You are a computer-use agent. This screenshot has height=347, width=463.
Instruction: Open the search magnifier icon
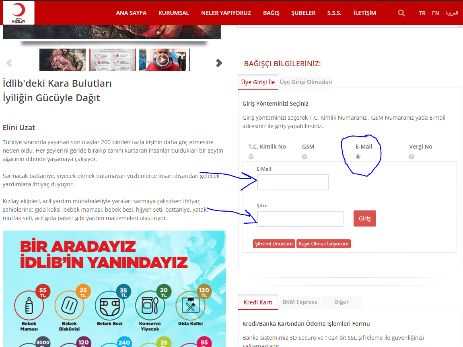point(401,13)
